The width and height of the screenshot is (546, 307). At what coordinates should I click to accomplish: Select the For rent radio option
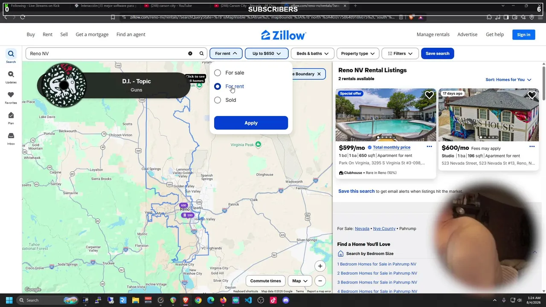[218, 87]
